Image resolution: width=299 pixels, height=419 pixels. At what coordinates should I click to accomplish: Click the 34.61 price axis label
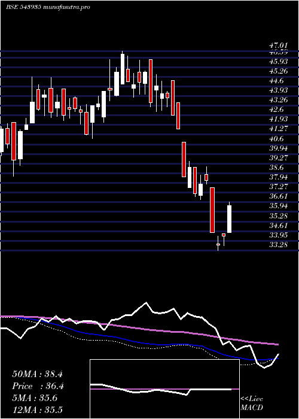point(278,225)
